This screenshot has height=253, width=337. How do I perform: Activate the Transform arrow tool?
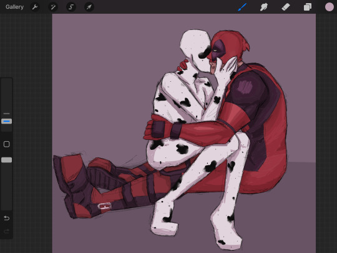tap(89, 7)
